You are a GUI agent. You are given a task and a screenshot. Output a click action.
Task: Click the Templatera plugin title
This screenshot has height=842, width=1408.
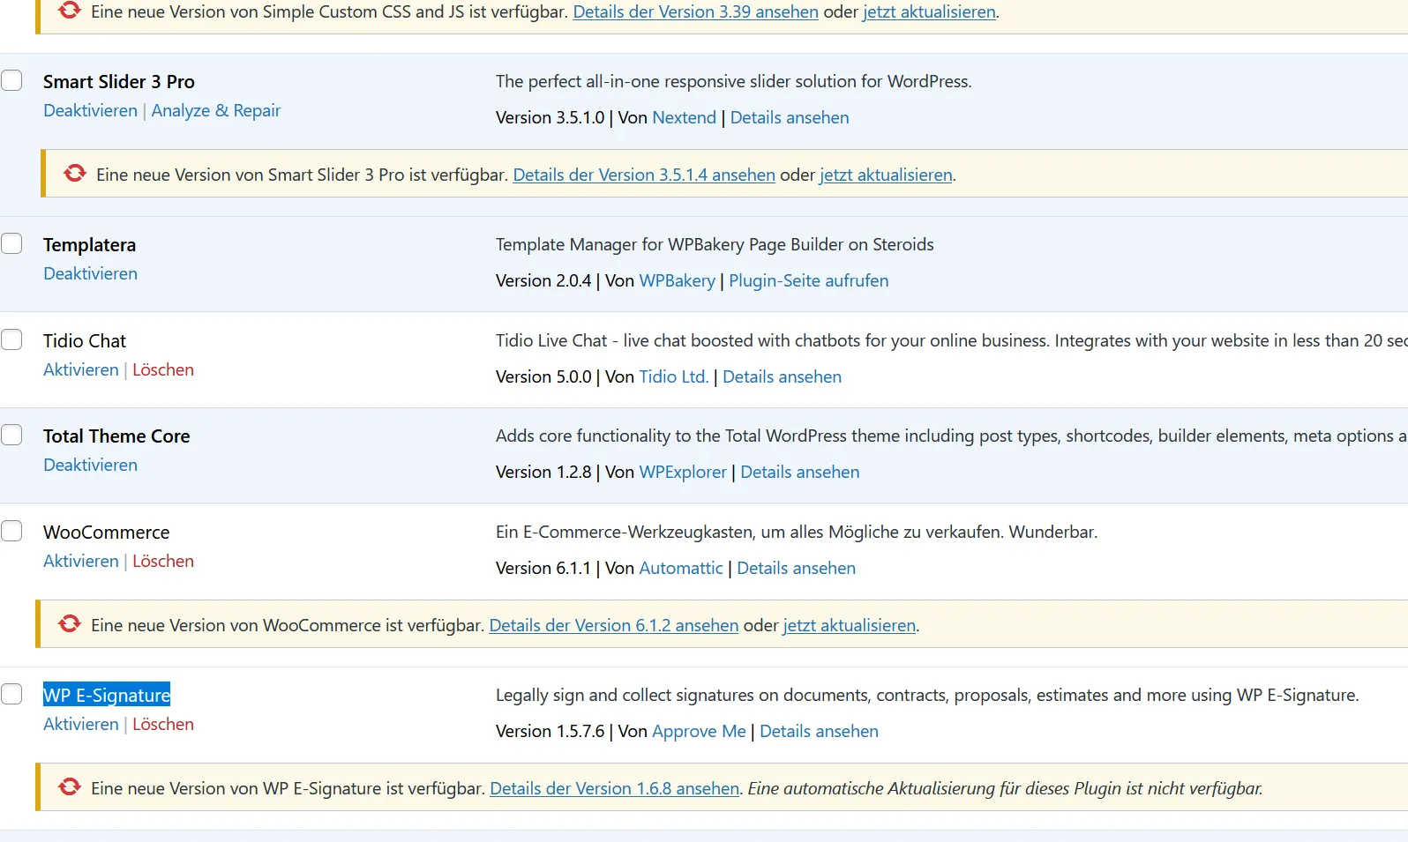(x=90, y=244)
